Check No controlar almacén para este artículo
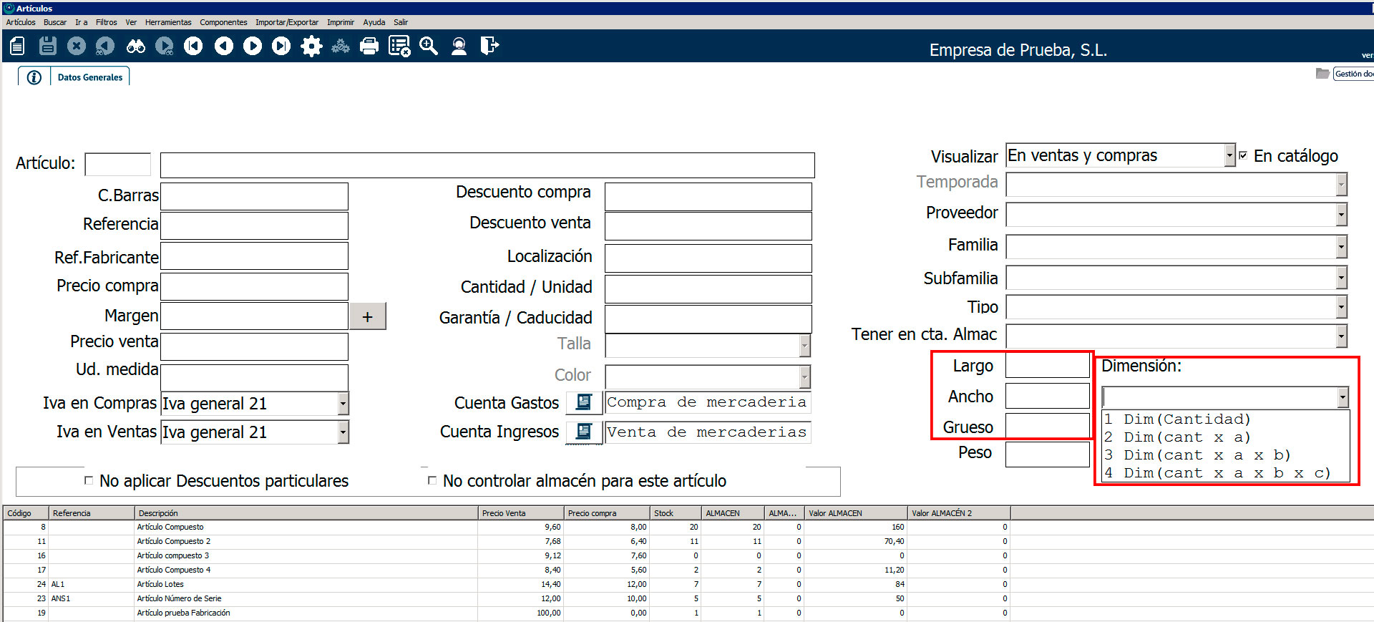Screen dimensions: 1374x622 pyautogui.click(x=432, y=480)
